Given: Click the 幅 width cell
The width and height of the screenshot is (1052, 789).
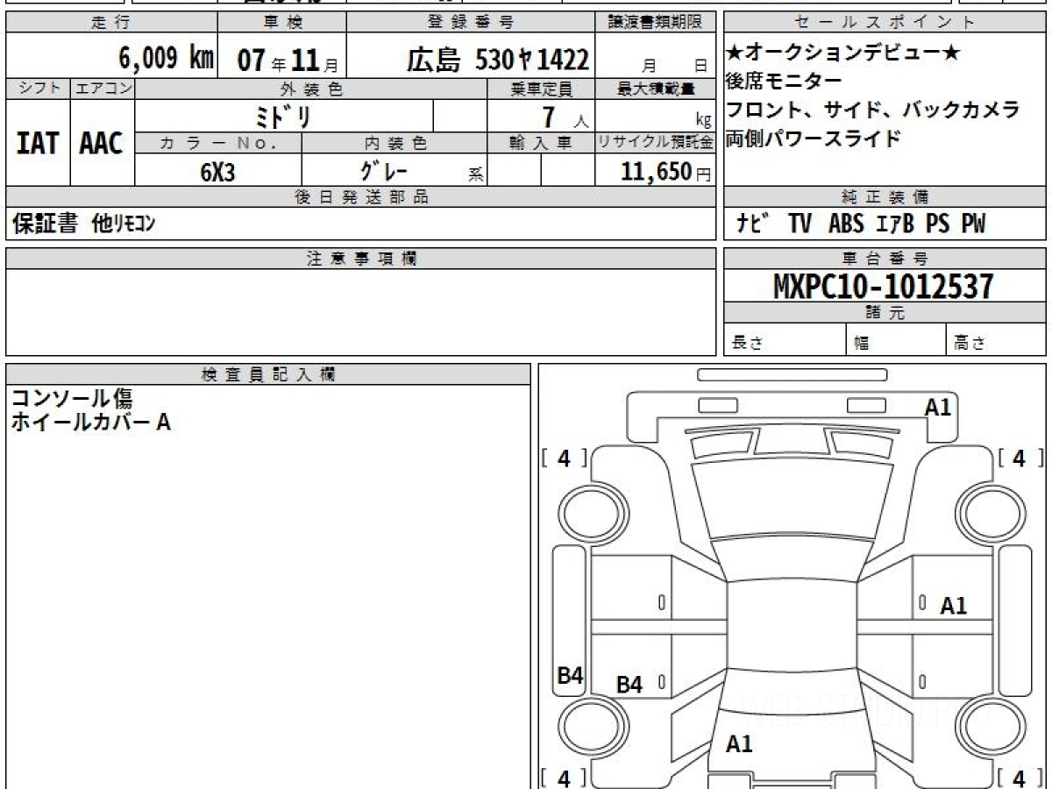Looking at the screenshot, I should (x=897, y=341).
